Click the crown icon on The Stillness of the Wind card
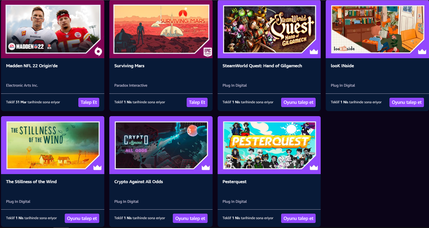Image resolution: width=429 pixels, height=228 pixels. tap(97, 168)
